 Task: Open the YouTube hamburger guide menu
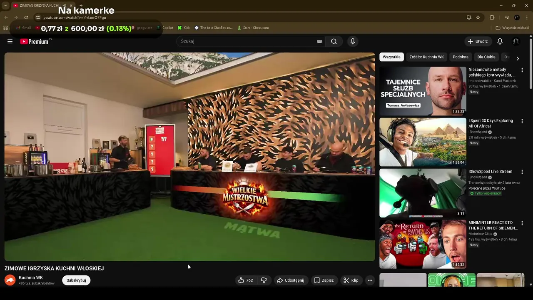(10, 41)
